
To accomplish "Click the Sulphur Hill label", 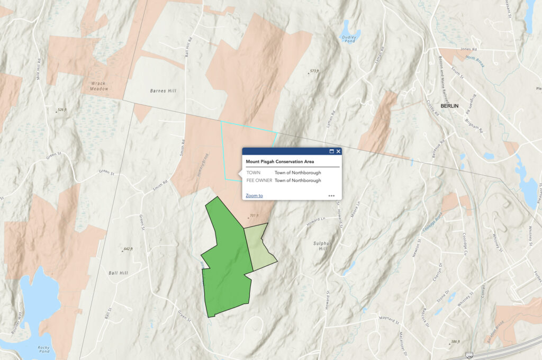I will (x=321, y=246).
